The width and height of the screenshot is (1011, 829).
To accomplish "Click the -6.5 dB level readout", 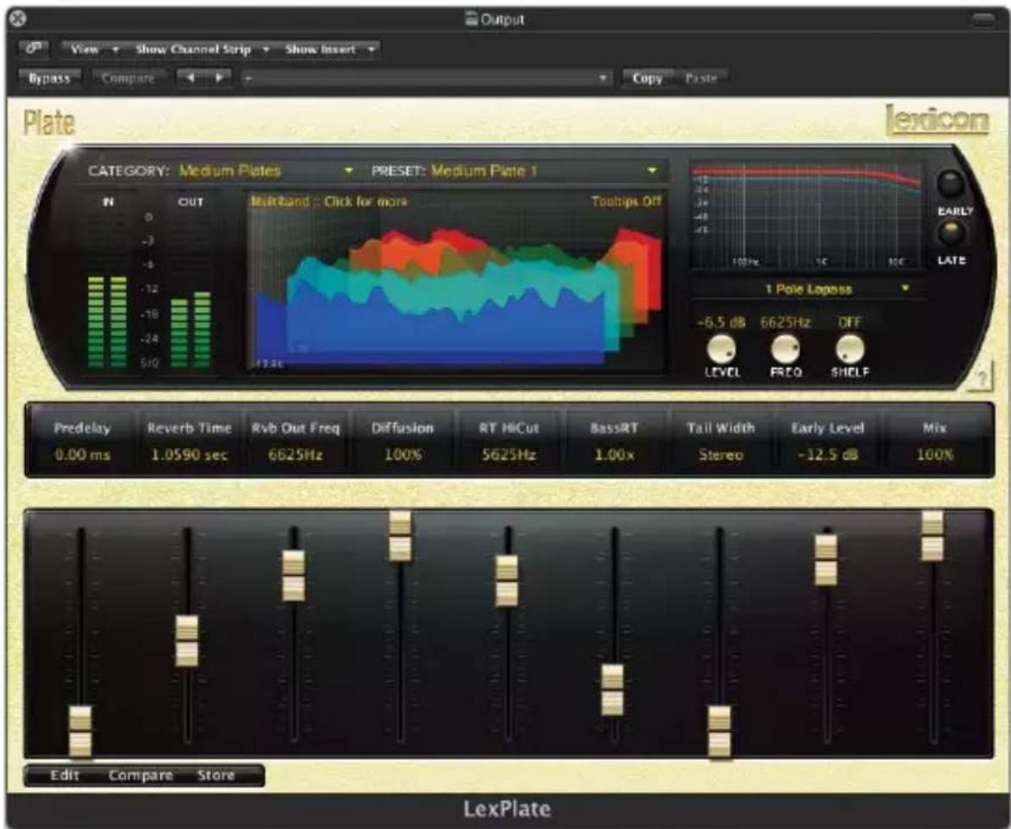I will coord(721,321).
